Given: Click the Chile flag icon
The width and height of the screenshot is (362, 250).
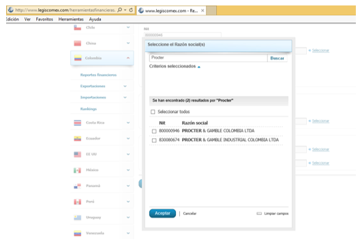Looking at the screenshot, I should tap(78, 28).
